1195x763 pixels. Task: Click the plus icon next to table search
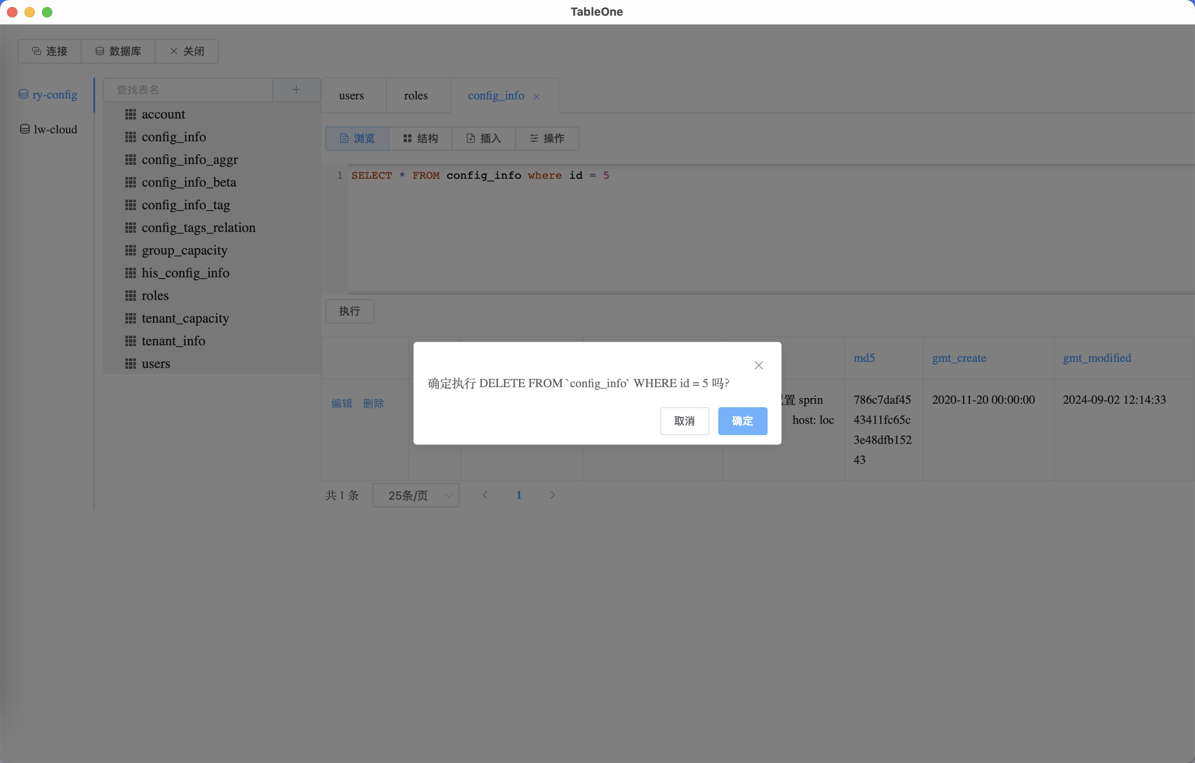pos(296,90)
